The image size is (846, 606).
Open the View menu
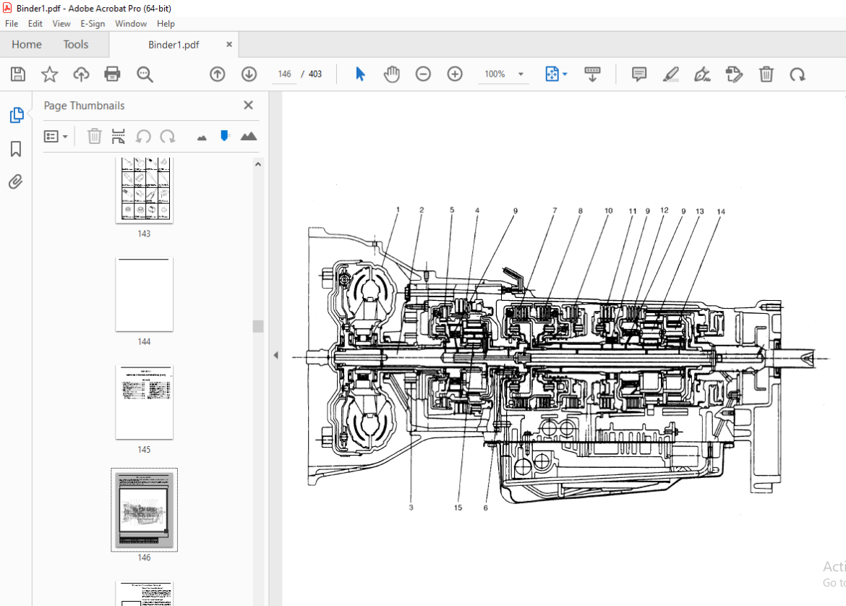(61, 24)
